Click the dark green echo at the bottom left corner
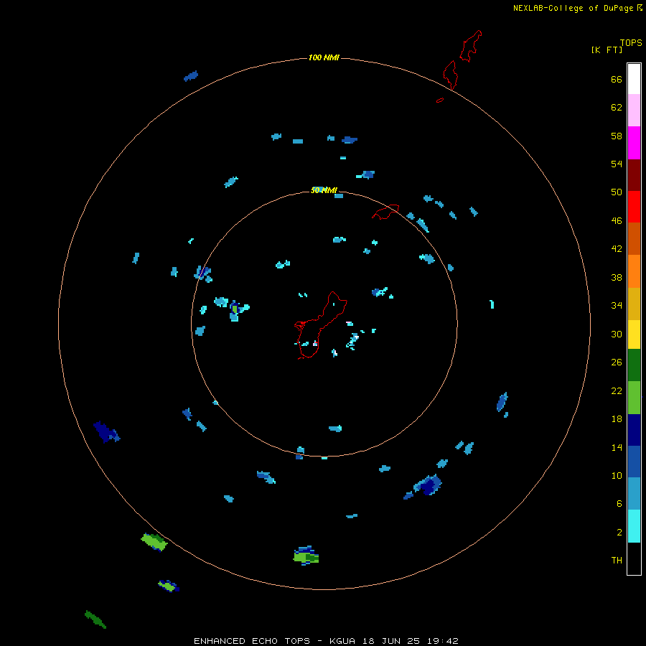The width and height of the screenshot is (646, 646). click(x=95, y=619)
